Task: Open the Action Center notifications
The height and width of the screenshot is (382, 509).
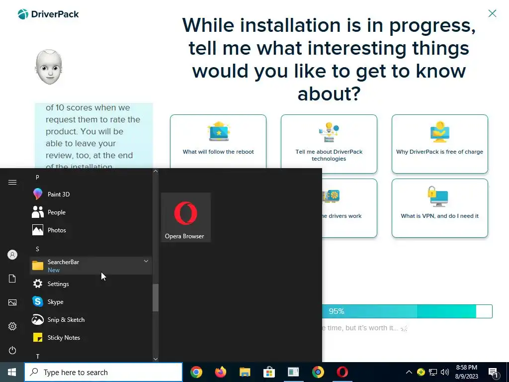Action: [494, 373]
